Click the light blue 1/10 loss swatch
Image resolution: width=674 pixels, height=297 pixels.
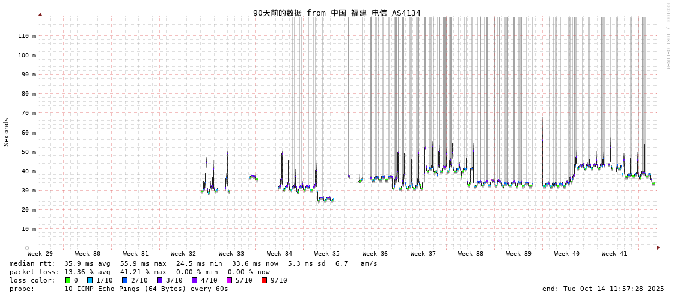90,280
